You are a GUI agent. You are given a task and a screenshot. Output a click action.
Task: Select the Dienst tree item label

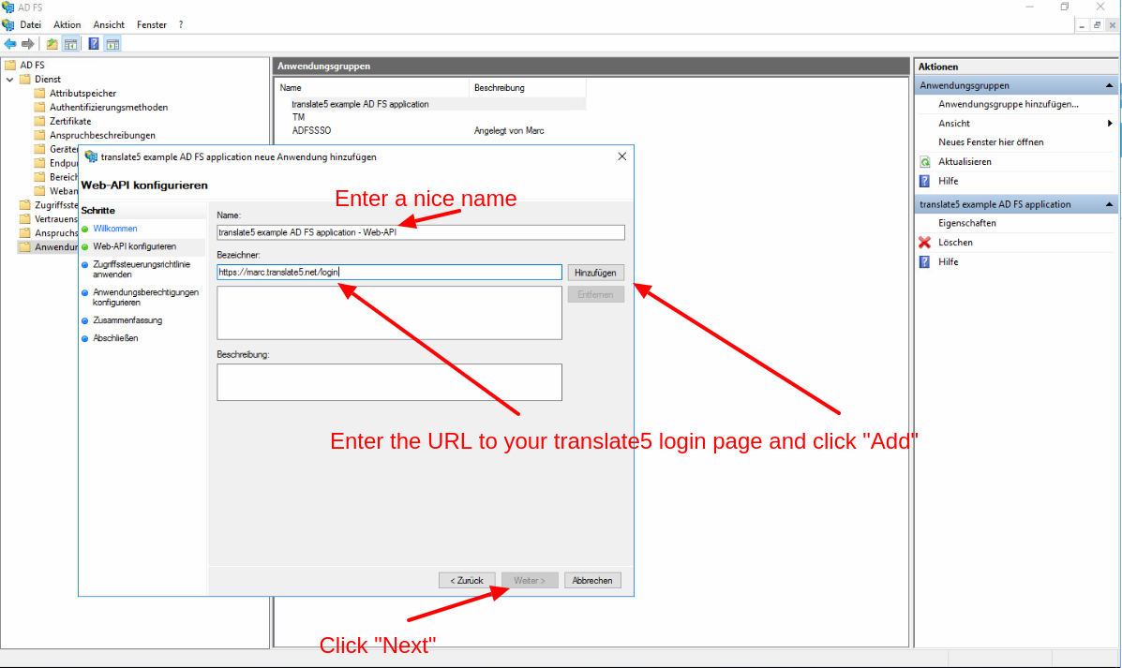coord(48,80)
